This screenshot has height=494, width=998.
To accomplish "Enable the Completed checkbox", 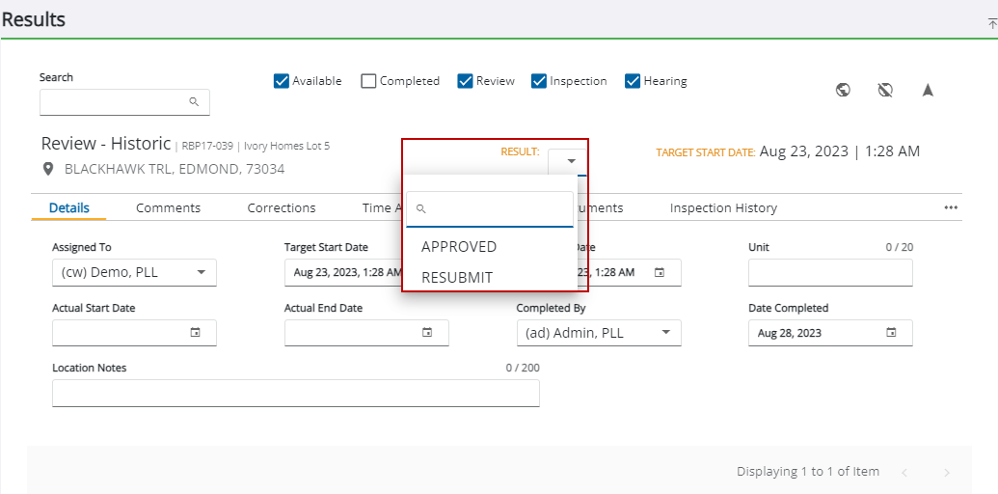I will pyautogui.click(x=368, y=81).
